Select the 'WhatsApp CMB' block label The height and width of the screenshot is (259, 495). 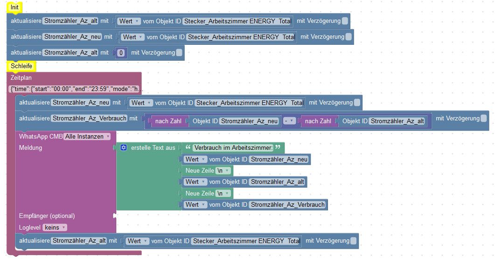pyautogui.click(x=41, y=136)
